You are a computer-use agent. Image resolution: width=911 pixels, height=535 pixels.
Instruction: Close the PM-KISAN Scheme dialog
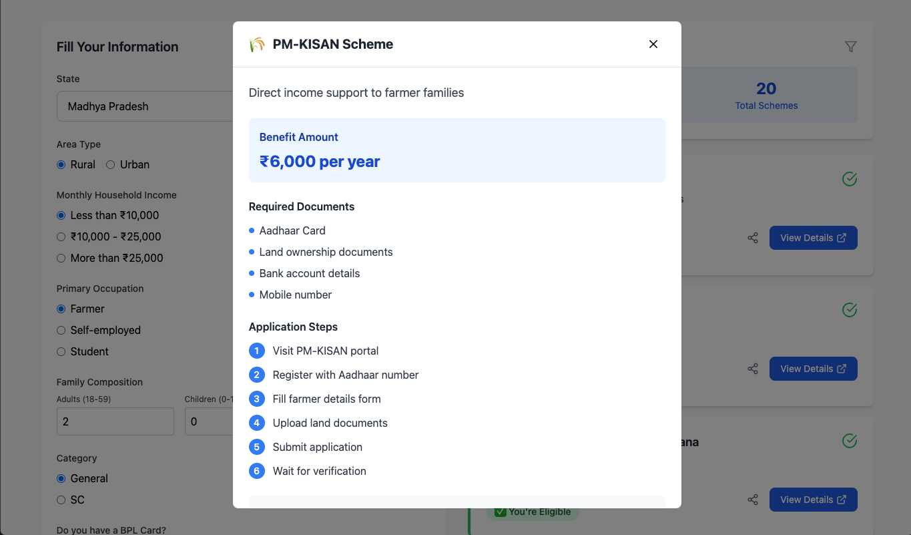(x=653, y=44)
